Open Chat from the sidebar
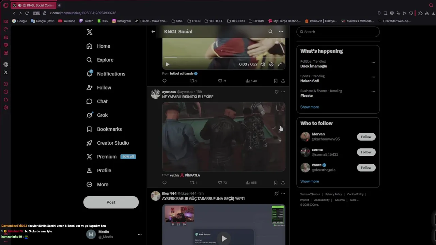 point(97,101)
